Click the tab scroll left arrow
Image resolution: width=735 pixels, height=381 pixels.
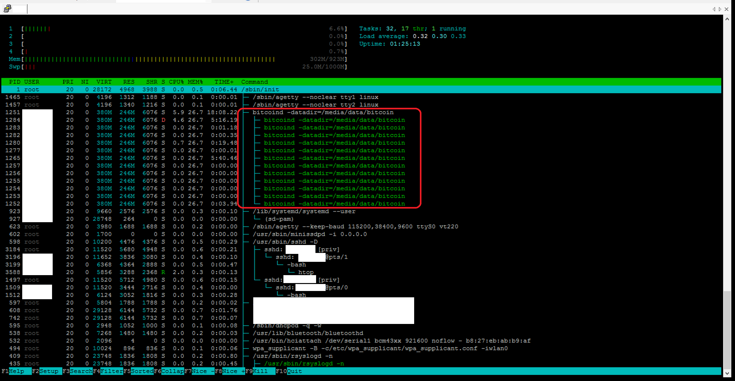point(714,9)
